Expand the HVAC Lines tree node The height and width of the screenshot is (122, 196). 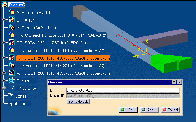tap(4, 88)
